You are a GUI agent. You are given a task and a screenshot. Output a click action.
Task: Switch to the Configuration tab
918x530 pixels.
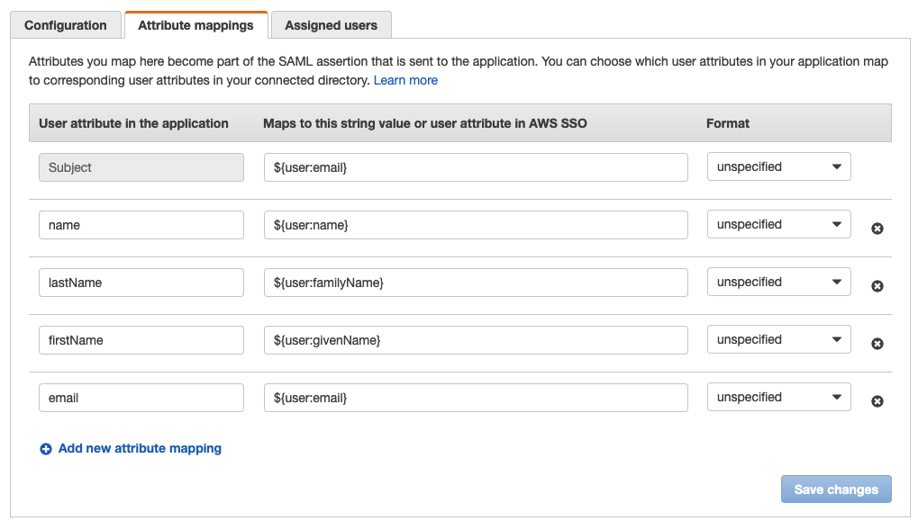point(66,25)
